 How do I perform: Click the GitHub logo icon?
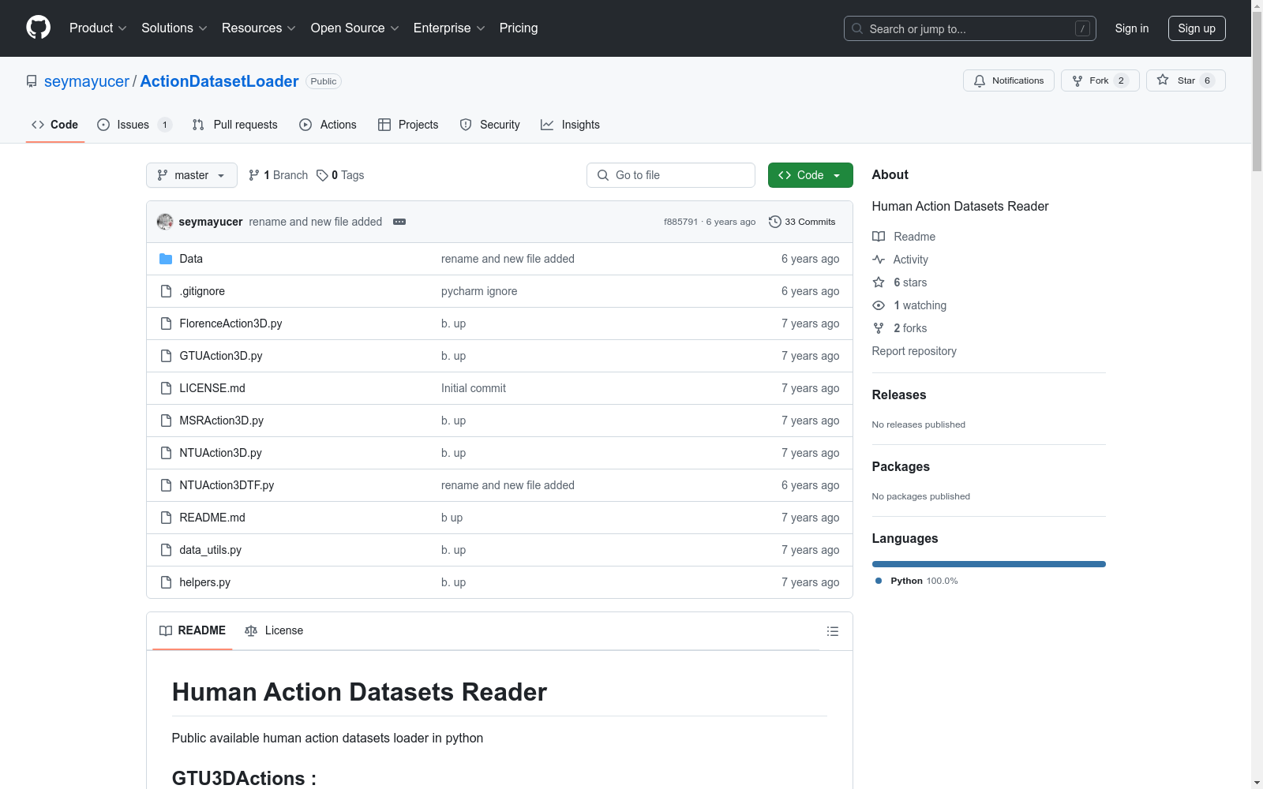(x=38, y=28)
